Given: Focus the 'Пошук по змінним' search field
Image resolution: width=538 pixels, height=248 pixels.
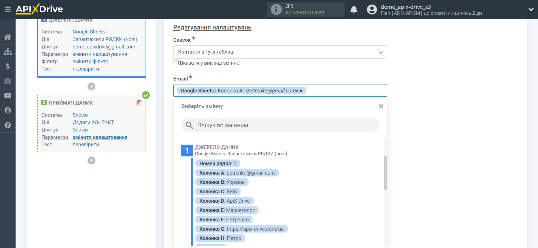Looking at the screenshot, I should tap(280, 125).
